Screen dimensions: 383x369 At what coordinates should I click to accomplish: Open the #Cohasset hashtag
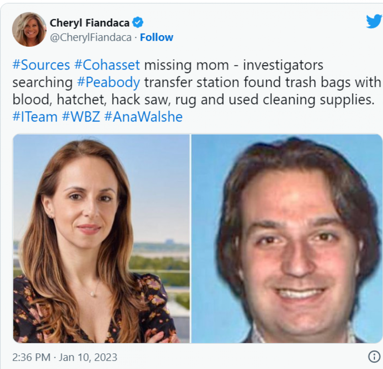[107, 65]
